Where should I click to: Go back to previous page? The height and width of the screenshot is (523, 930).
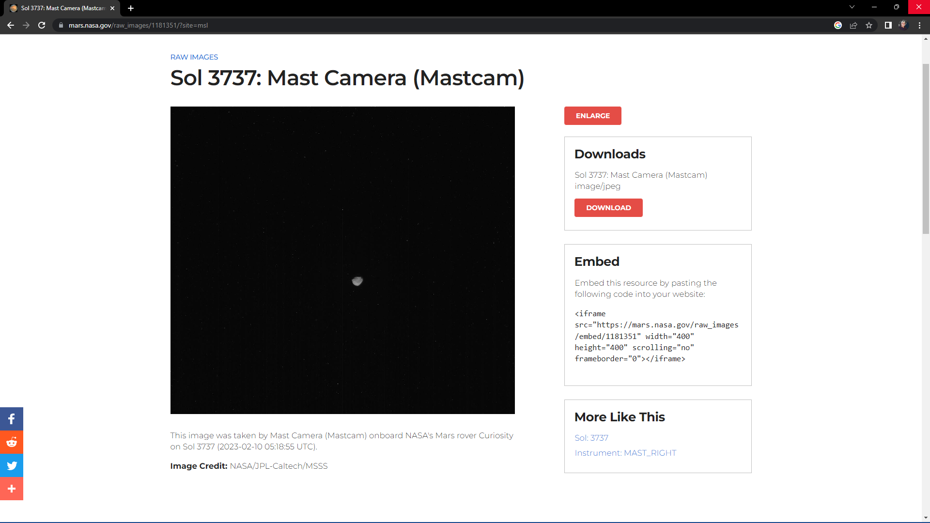[x=11, y=25]
